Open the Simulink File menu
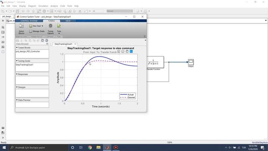 pyautogui.click(x=3, y=6)
